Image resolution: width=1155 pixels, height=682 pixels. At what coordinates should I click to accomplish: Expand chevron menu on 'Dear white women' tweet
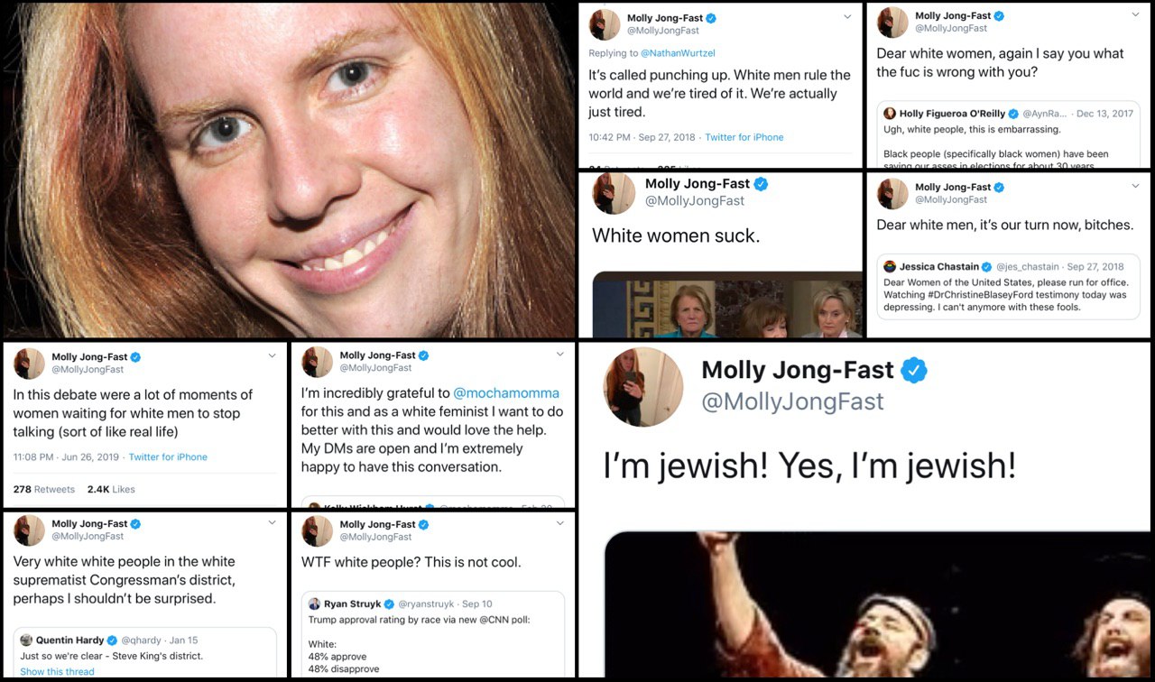pos(1136,14)
